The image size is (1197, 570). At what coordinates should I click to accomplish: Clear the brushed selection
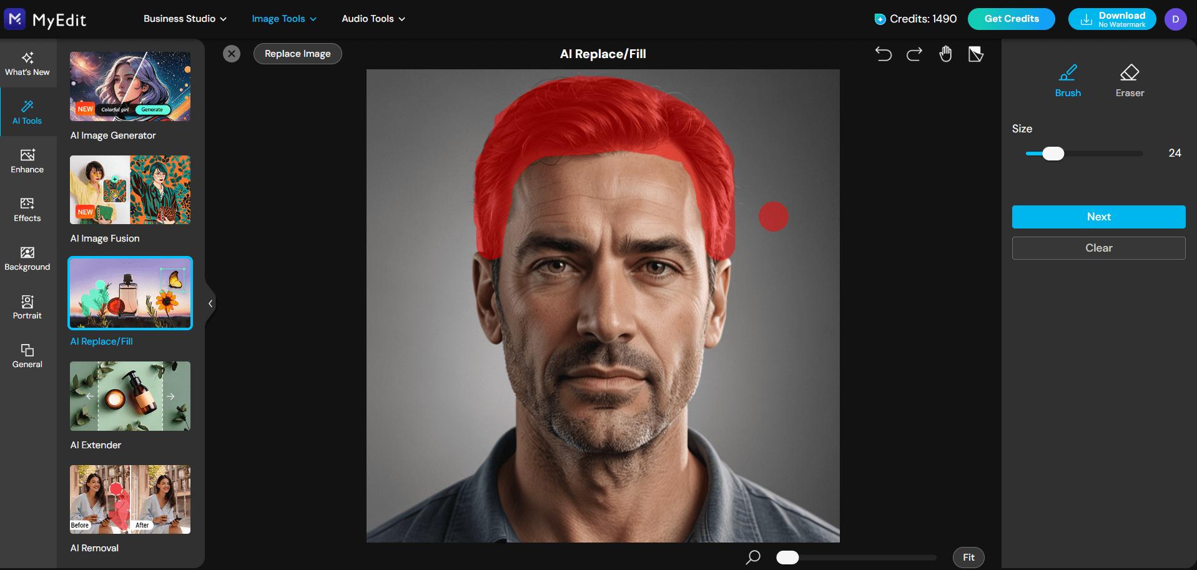coord(1098,248)
